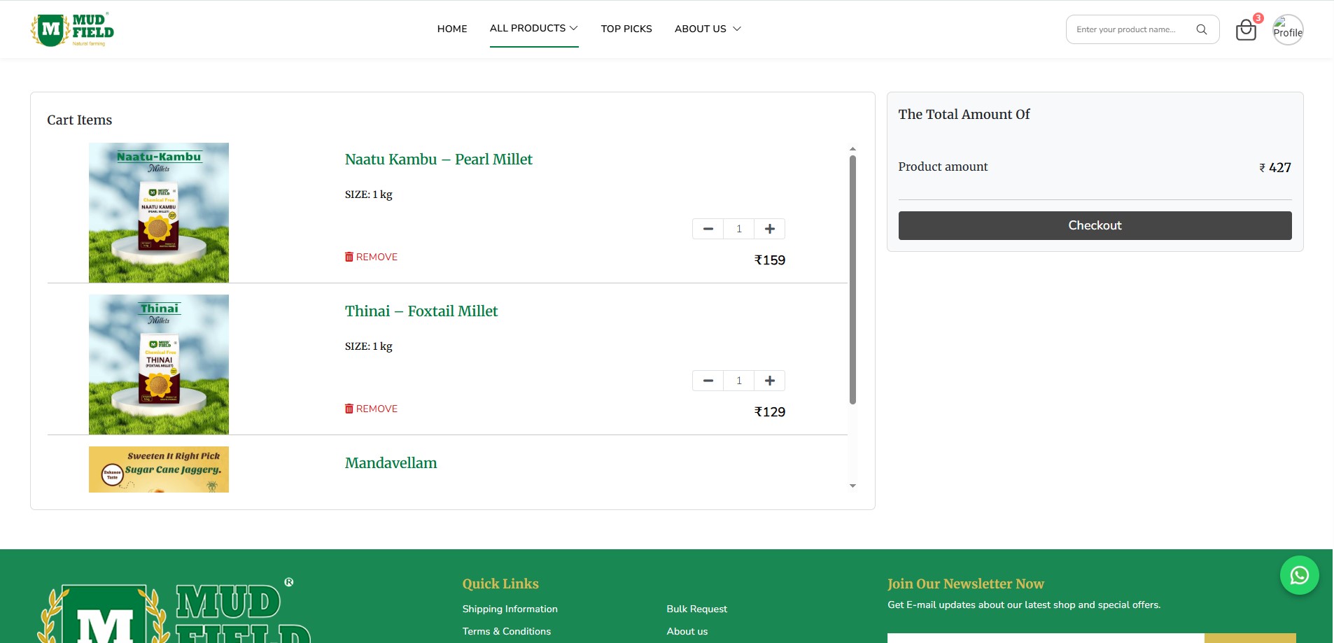1334x643 pixels.
Task: Click the ₹129 item price
Action: pos(770,412)
